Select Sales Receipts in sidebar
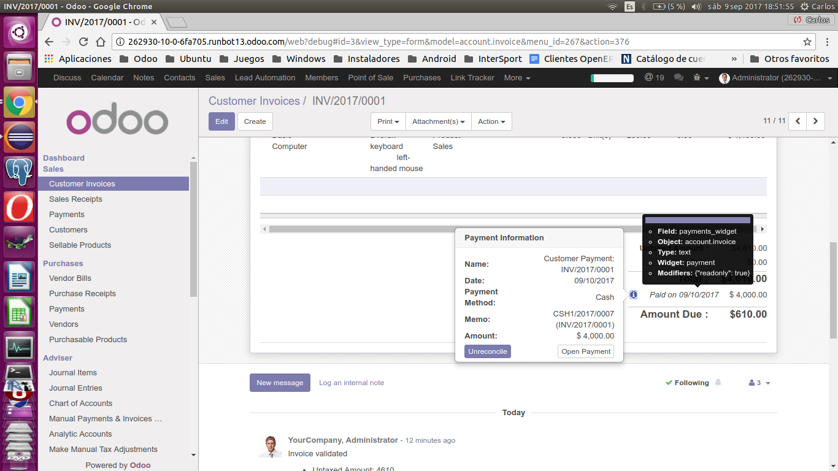The width and height of the screenshot is (838, 471). tap(75, 199)
